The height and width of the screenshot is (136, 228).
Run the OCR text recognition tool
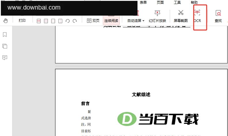(x=197, y=16)
